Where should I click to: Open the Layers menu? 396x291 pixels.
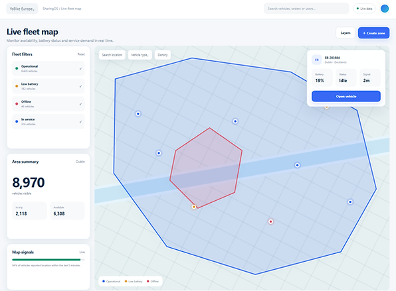pyautogui.click(x=346, y=33)
